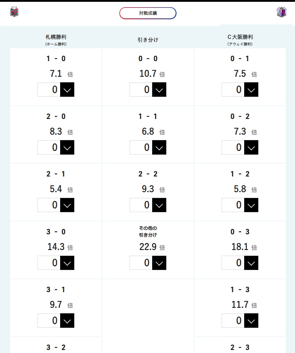This screenshot has height=353, width=295.
Task: Select the C大阪勝利 away win column header
Action: coord(240,37)
